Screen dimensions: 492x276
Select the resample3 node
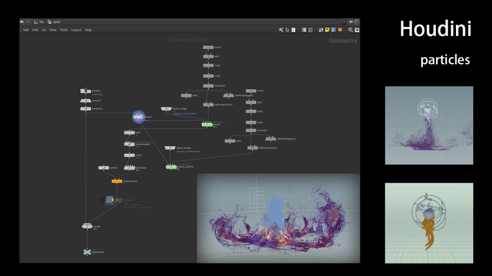[x=209, y=86]
